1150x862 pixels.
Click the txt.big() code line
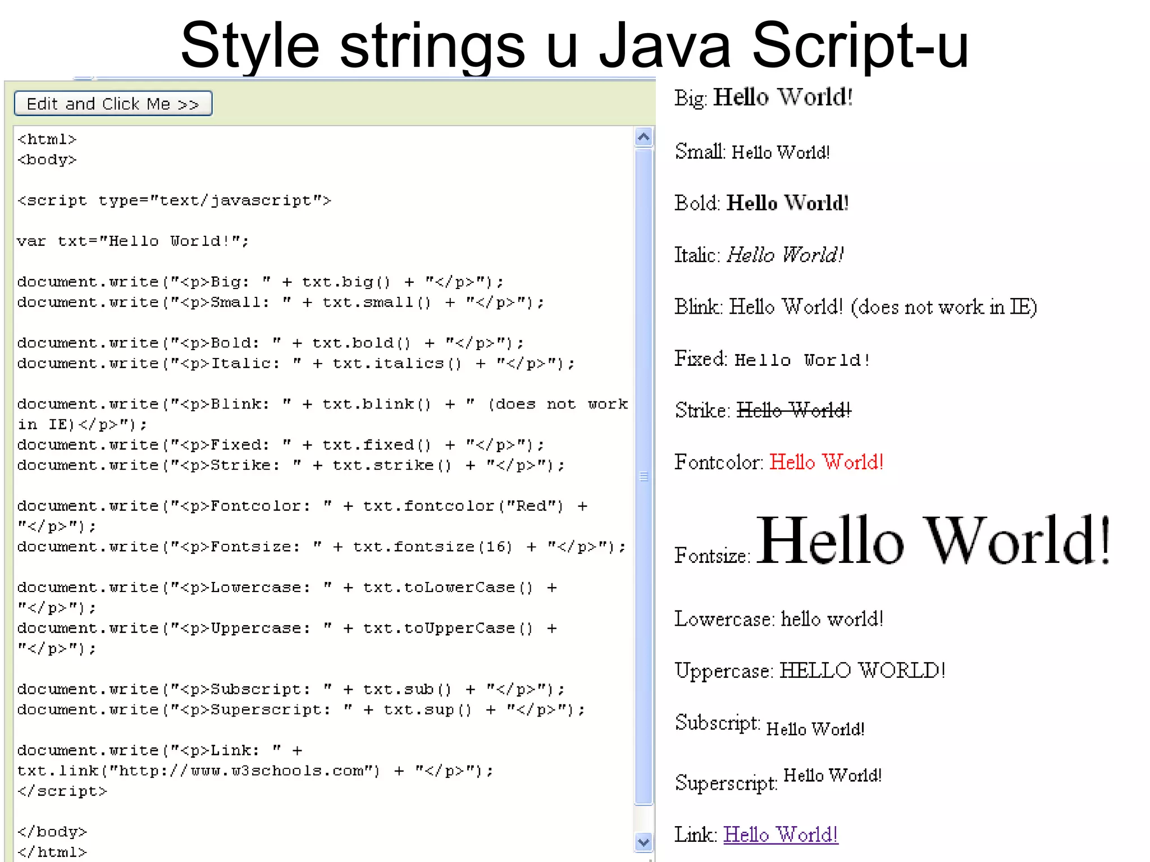(x=261, y=282)
